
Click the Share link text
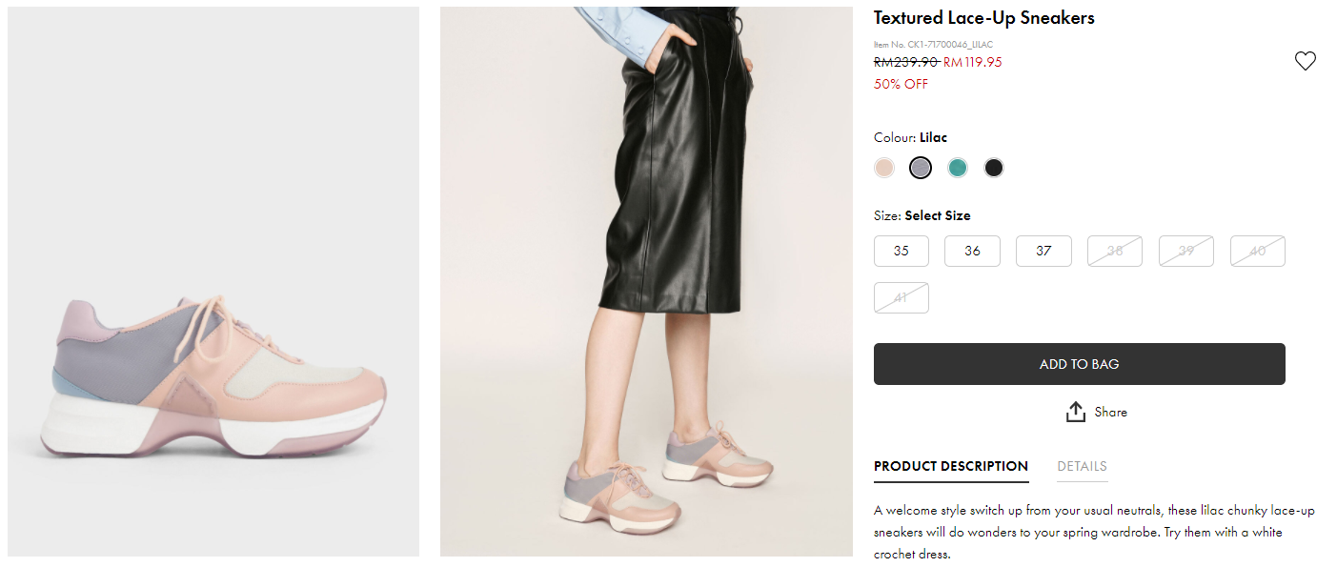tap(1110, 412)
